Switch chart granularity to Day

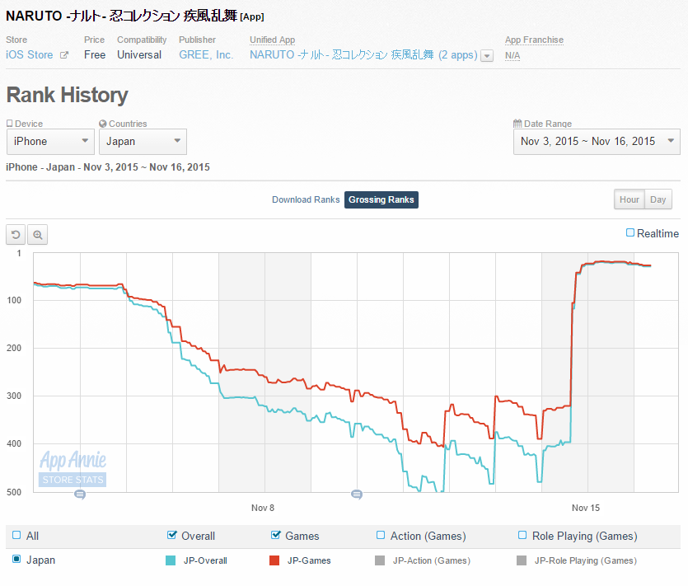[x=658, y=199]
